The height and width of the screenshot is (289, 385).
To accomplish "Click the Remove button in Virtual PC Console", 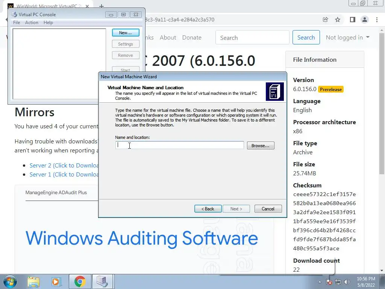I will click(126, 55).
